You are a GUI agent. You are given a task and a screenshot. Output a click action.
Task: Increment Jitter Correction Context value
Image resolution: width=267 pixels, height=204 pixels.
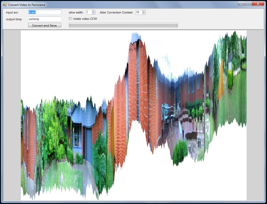click(144, 11)
